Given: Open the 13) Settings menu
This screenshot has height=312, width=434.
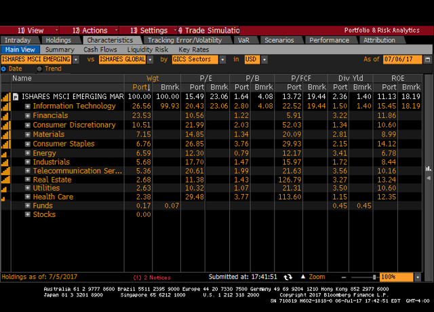Looking at the screenshot, I should pyautogui.click(x=149, y=30).
